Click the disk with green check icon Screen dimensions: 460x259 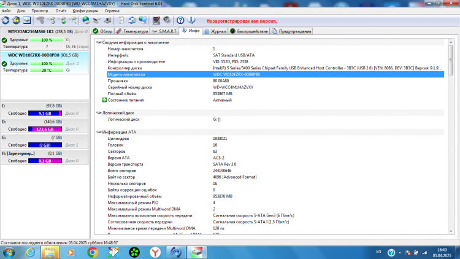[62, 20]
